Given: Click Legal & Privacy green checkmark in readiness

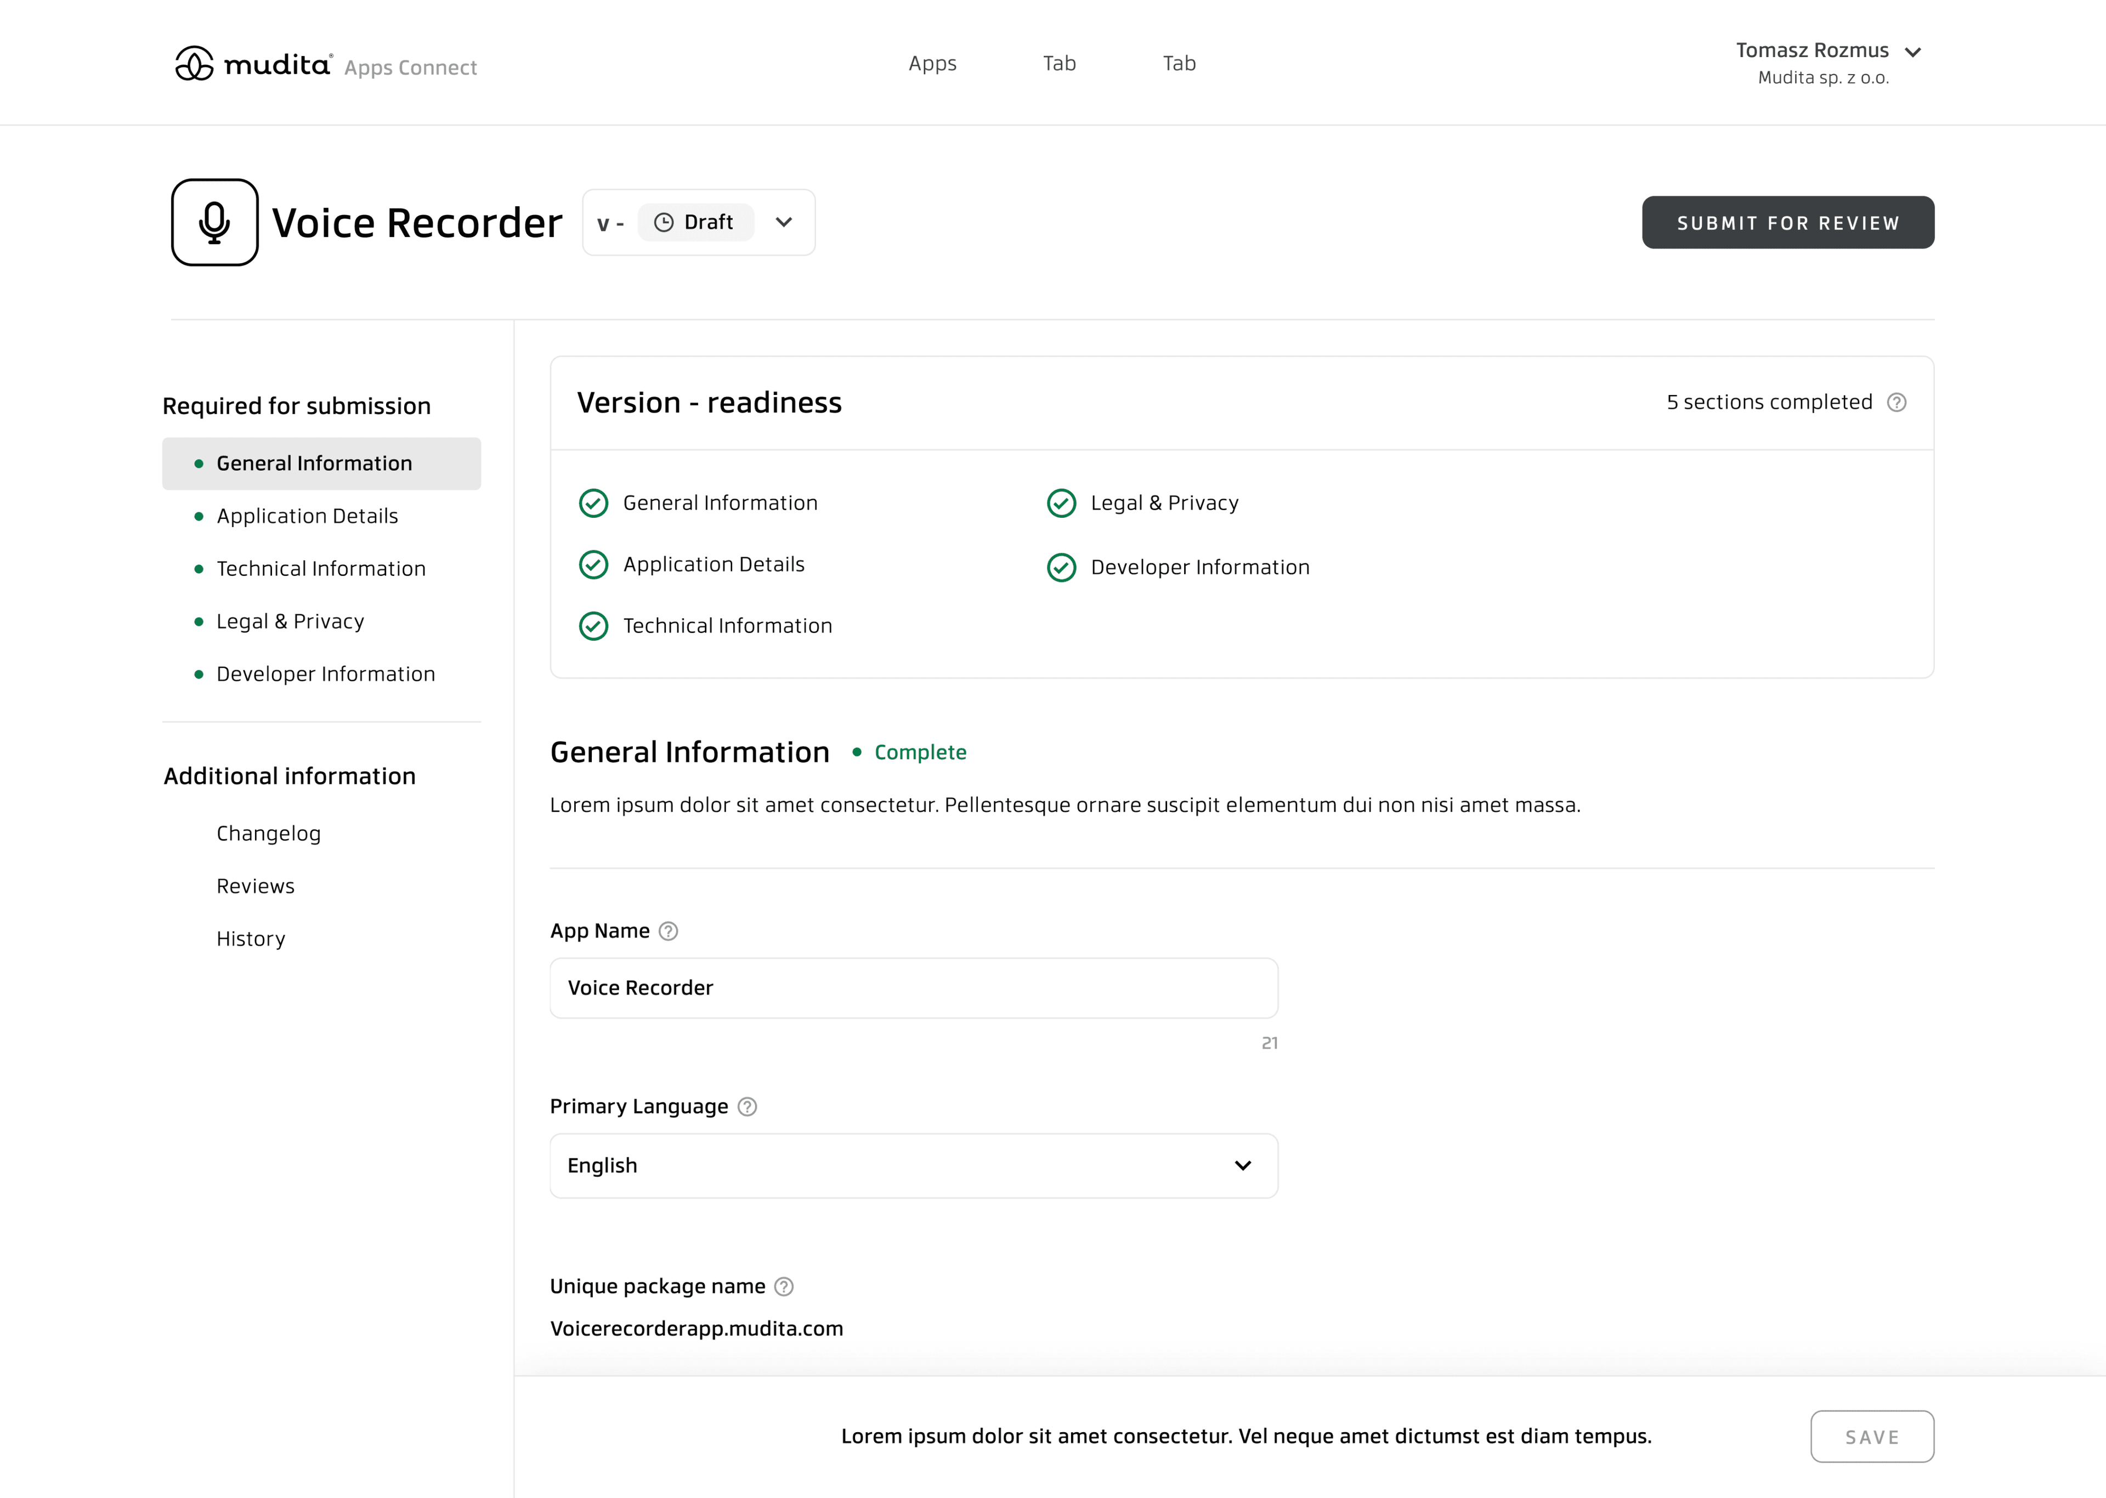Looking at the screenshot, I should tap(1061, 504).
